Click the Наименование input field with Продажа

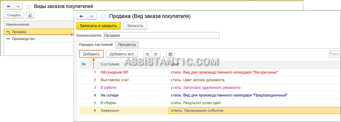click(162, 35)
